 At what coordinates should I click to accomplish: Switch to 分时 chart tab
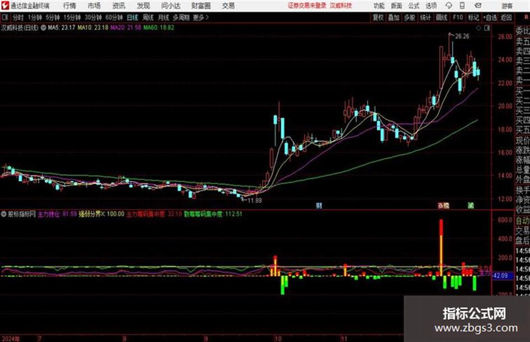point(19,17)
